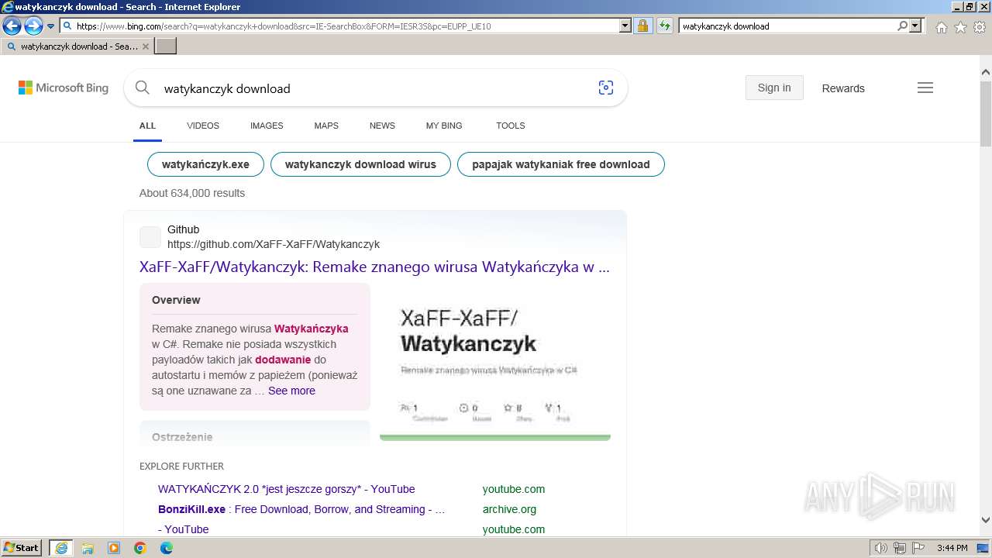Click the Bing search text field
The height and width of the screenshot is (558, 992).
(376, 88)
